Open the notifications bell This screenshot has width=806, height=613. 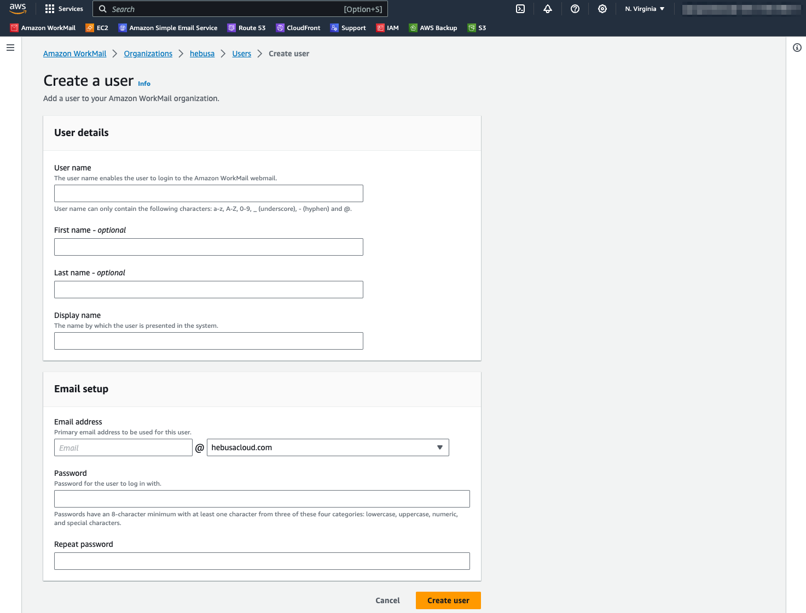pyautogui.click(x=547, y=9)
